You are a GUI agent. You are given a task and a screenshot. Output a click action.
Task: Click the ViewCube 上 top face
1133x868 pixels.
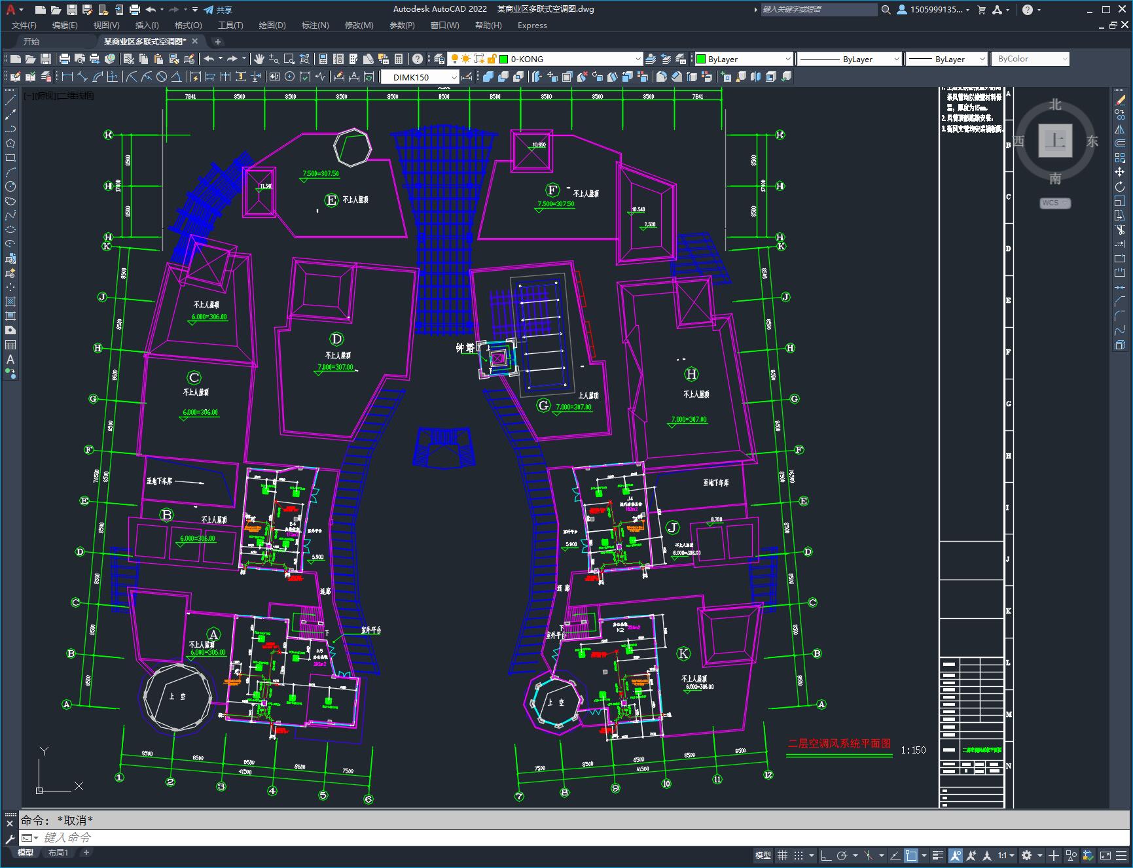click(x=1055, y=141)
